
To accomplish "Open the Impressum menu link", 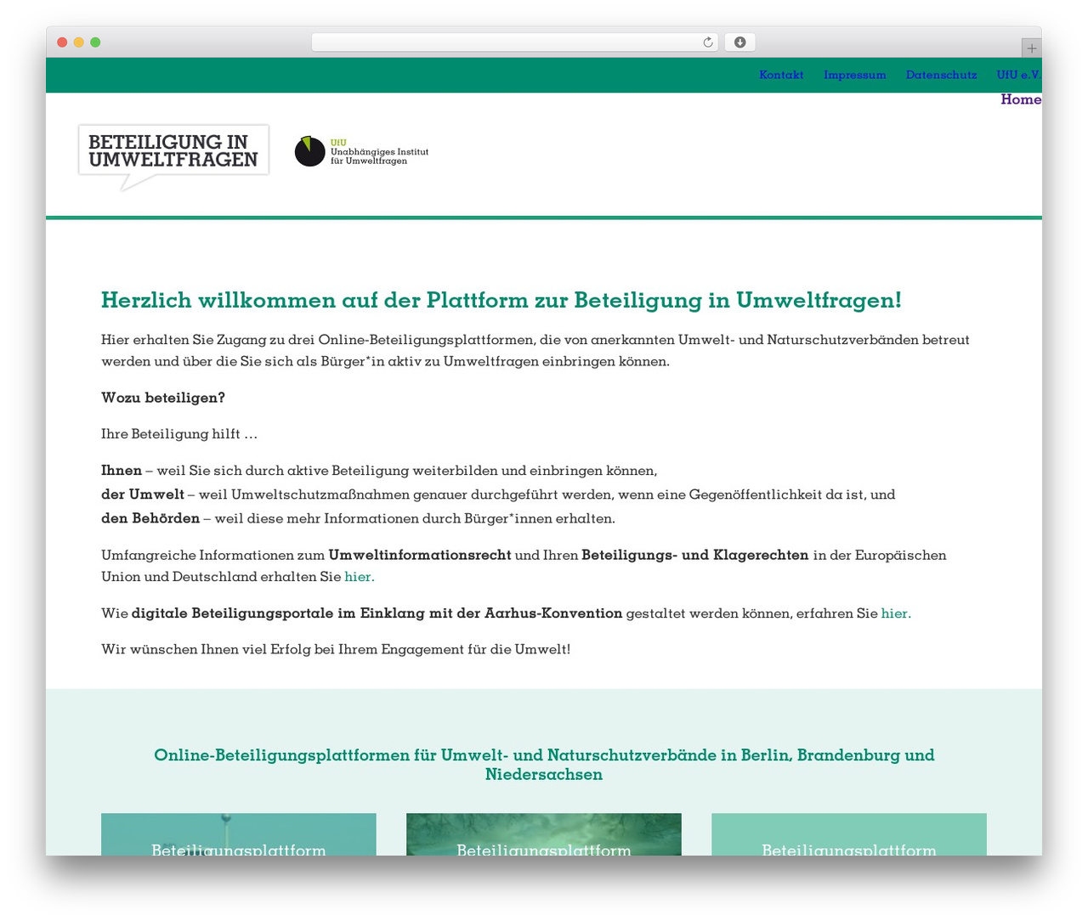I will click(x=854, y=75).
